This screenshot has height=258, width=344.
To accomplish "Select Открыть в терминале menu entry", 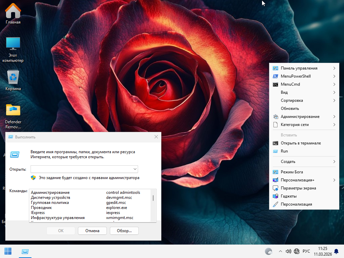I will tap(301, 143).
